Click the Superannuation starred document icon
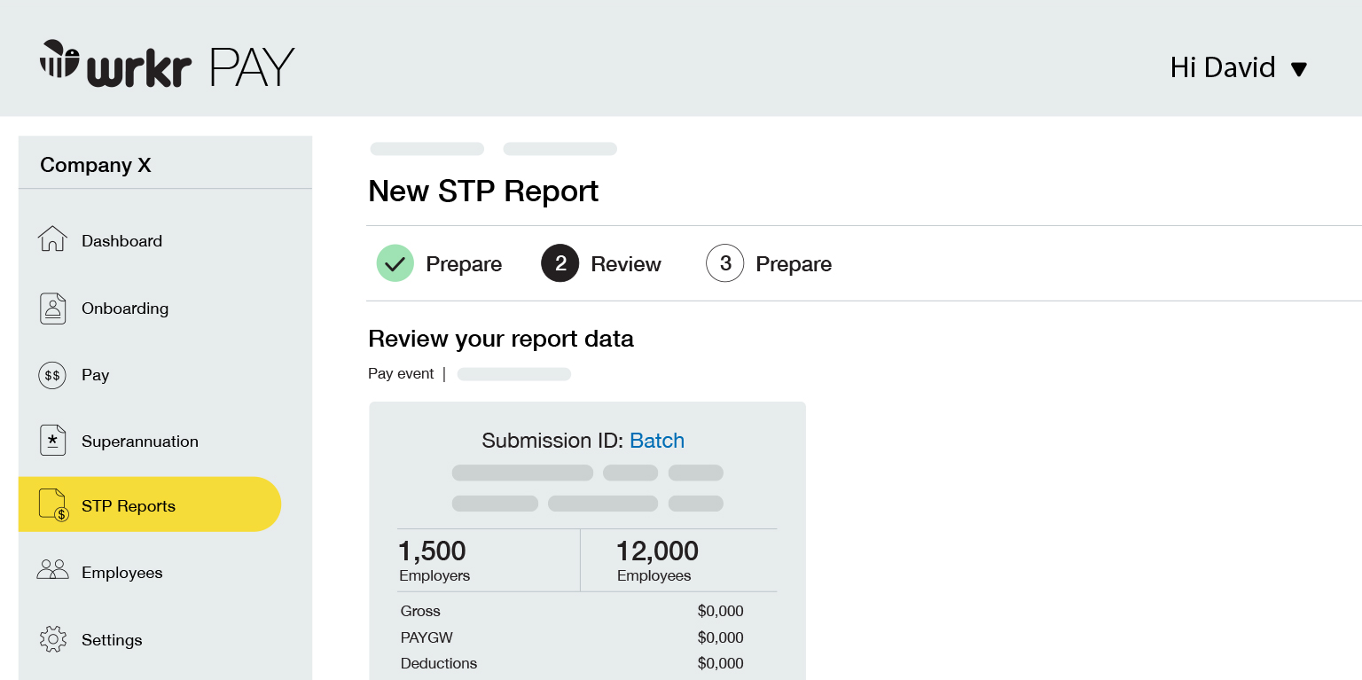Viewport: 1362px width, 680px height. click(x=52, y=441)
